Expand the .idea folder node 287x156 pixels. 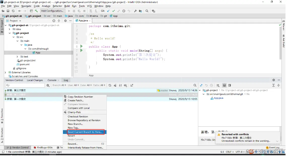[10, 29]
